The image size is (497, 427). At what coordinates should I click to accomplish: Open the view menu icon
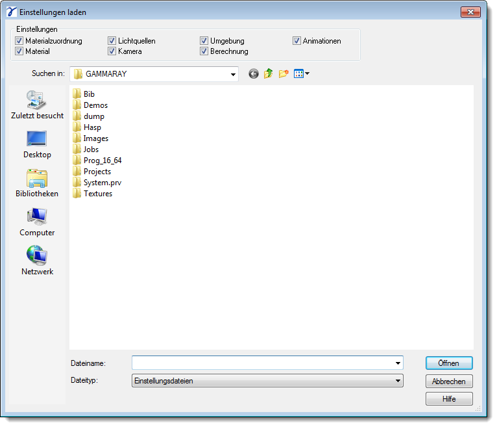(x=302, y=73)
